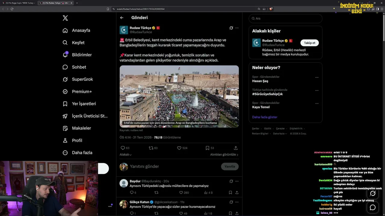385x216 pixels.
Task: Open SuperGrok from the sidebar
Action: click(78, 79)
